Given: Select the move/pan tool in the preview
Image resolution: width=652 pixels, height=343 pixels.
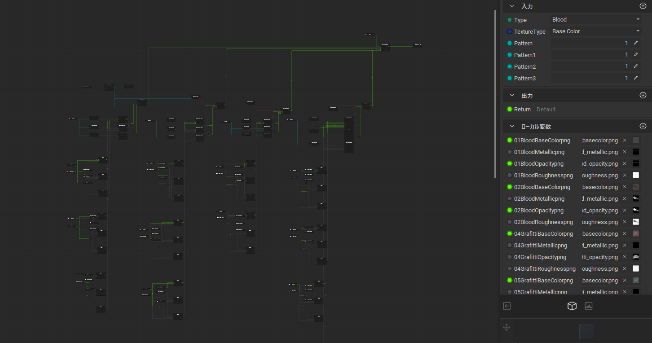Looking at the screenshot, I should [x=507, y=327].
